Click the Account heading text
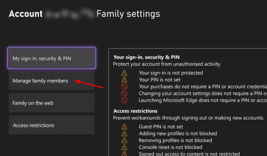Screen dimensions: 267x156 pos(26,14)
